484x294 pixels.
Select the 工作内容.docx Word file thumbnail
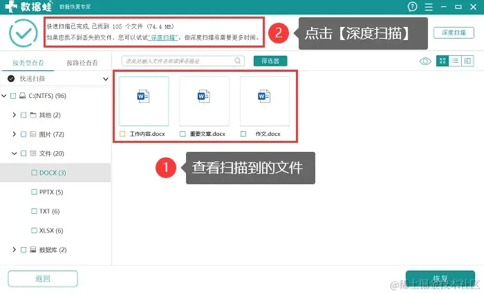click(144, 101)
